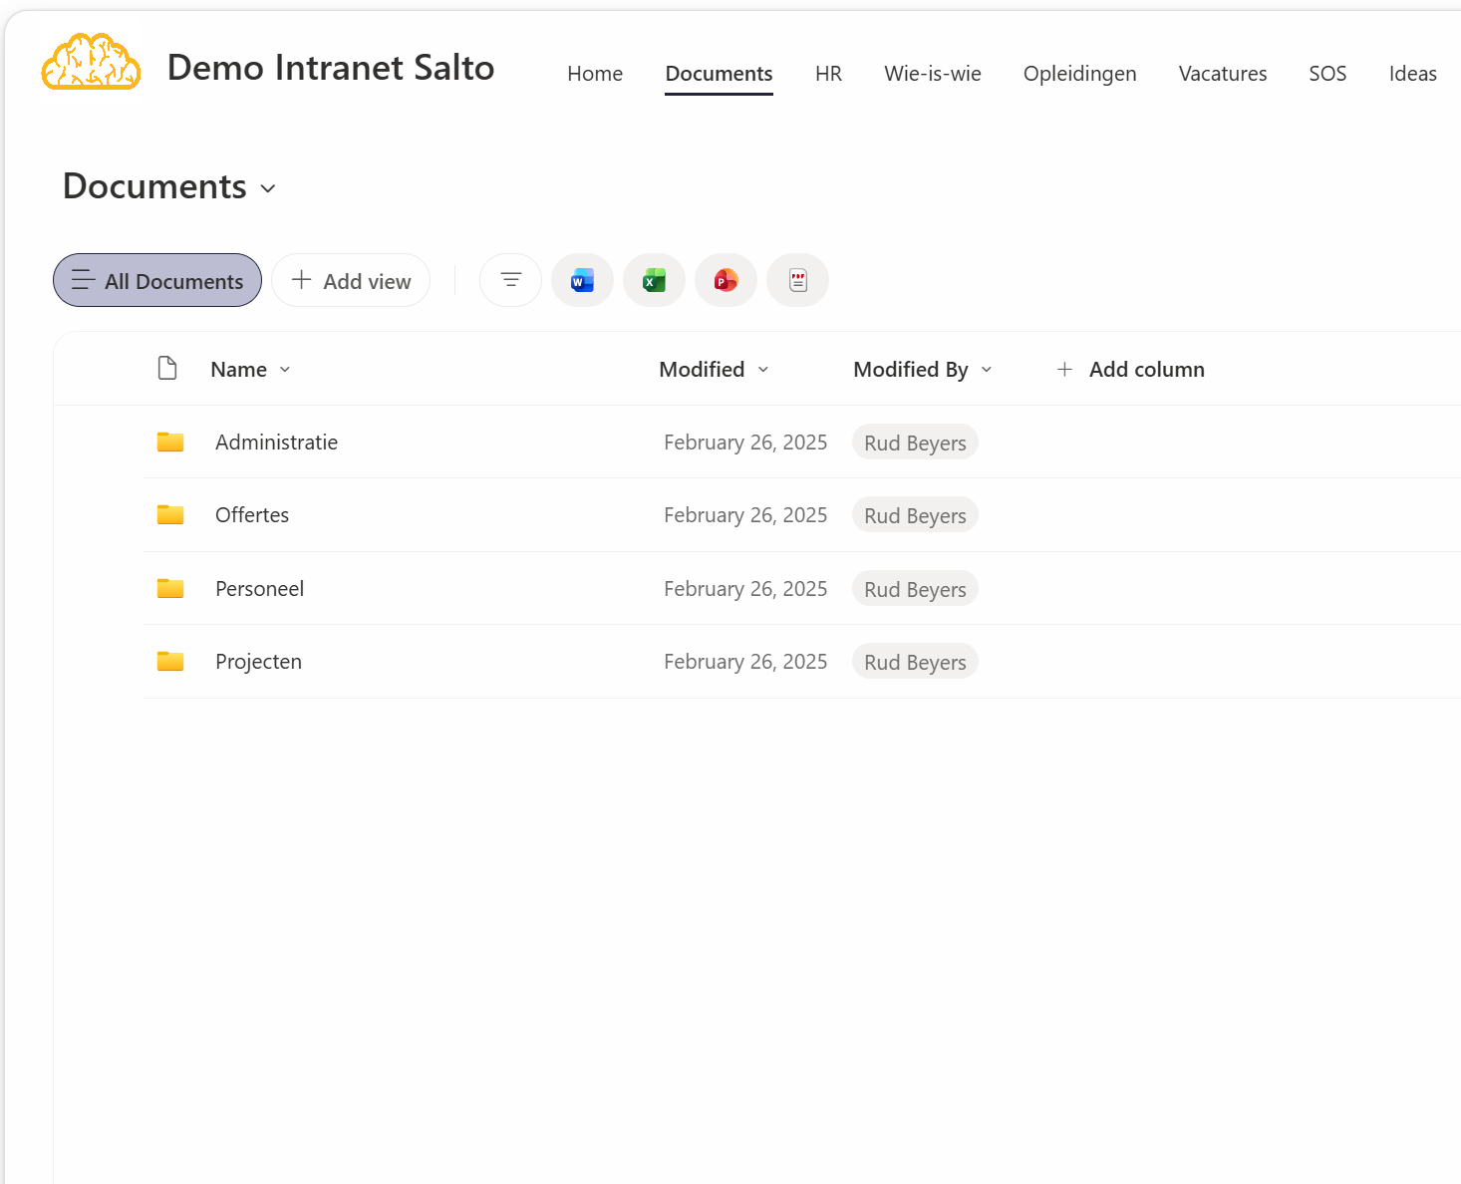Click the Add view button
Screen dimensions: 1461x1184
pos(351,280)
